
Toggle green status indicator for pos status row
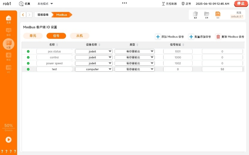click(x=28, y=51)
